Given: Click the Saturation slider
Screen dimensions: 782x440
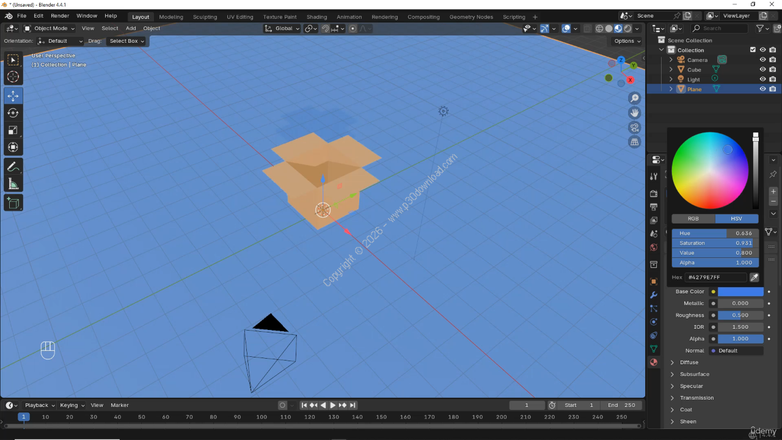Looking at the screenshot, I should [715, 243].
